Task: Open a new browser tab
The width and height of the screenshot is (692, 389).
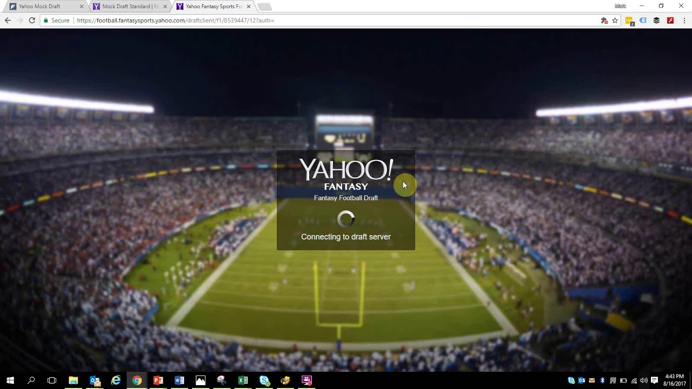Action: pyautogui.click(x=264, y=6)
